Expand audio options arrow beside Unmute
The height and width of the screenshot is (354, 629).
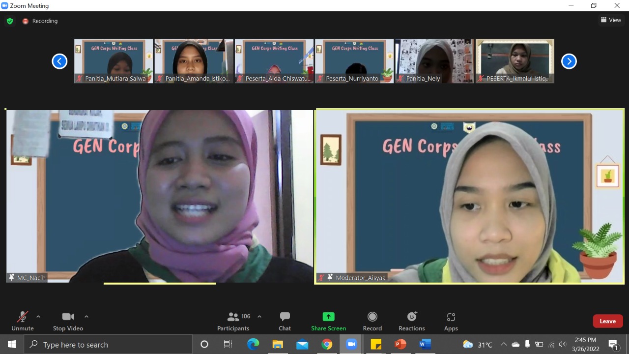point(38,317)
